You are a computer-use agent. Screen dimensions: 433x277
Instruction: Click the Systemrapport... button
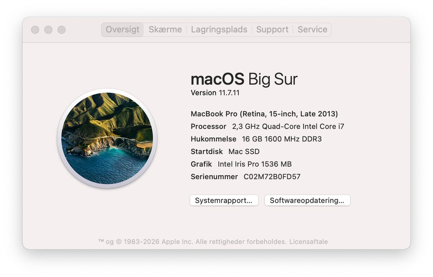coord(224,200)
